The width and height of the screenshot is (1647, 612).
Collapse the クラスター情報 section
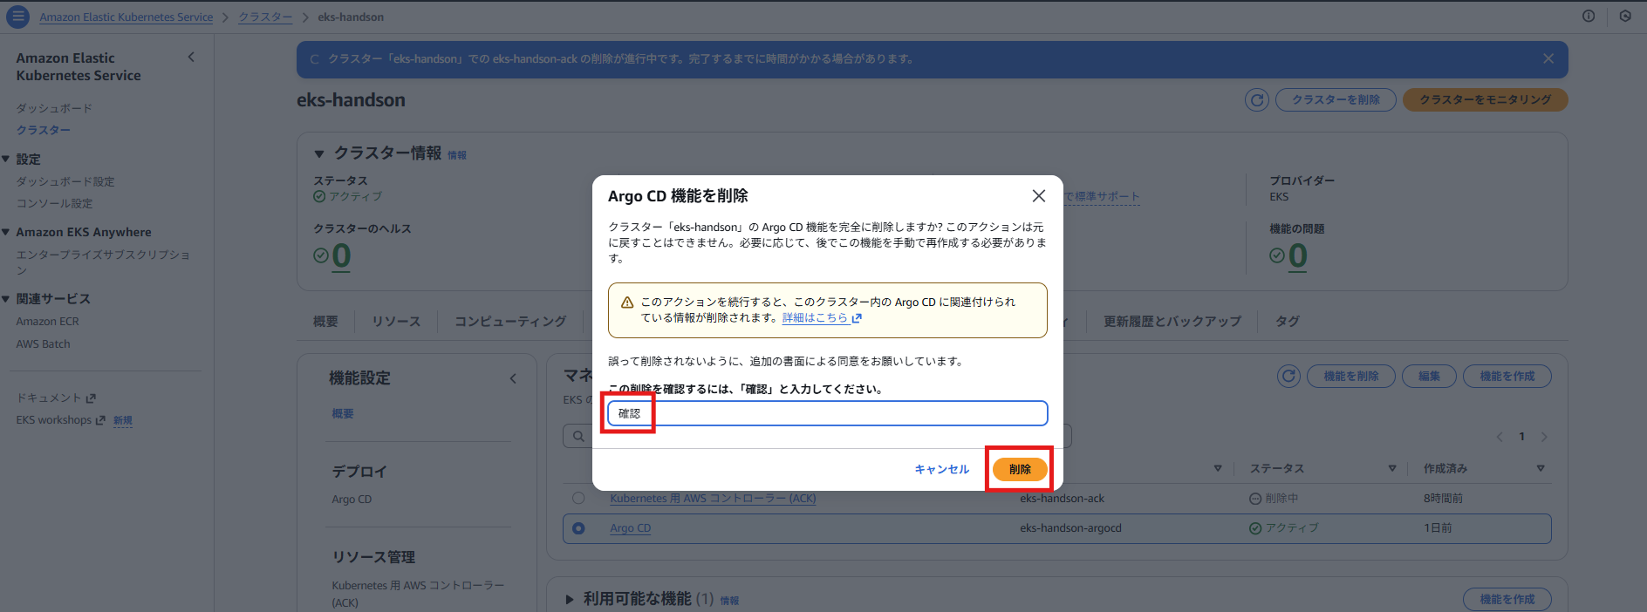pos(319,153)
